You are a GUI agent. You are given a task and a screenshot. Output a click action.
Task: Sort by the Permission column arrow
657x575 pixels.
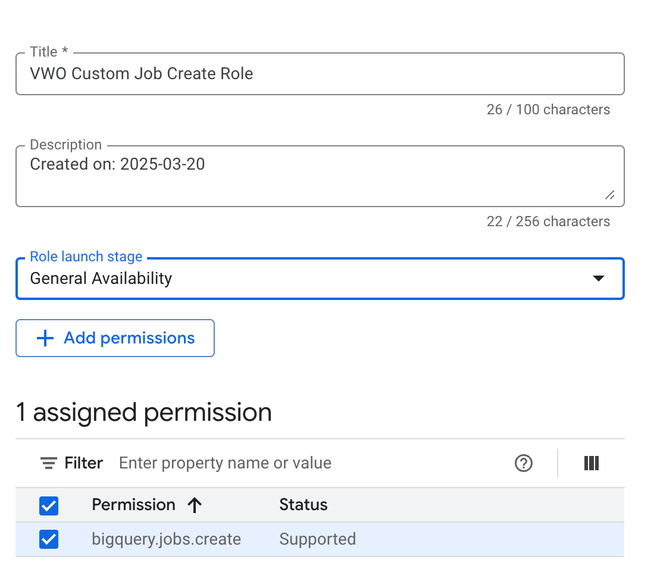tap(195, 505)
